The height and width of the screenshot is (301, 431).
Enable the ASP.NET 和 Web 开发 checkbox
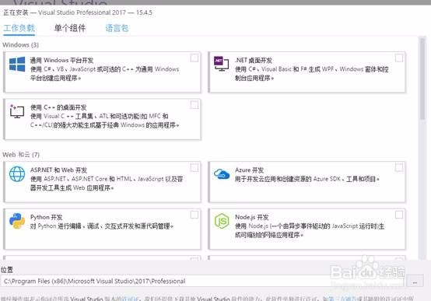[194, 168]
